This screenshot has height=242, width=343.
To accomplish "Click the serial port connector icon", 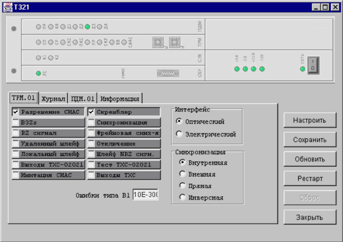I will pos(168,73).
